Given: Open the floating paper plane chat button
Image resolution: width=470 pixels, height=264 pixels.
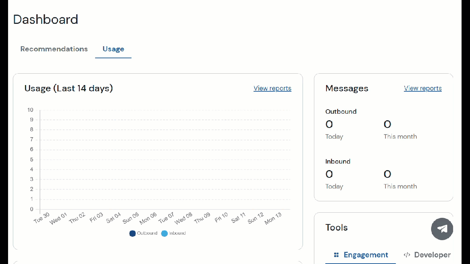Looking at the screenshot, I should [x=442, y=229].
